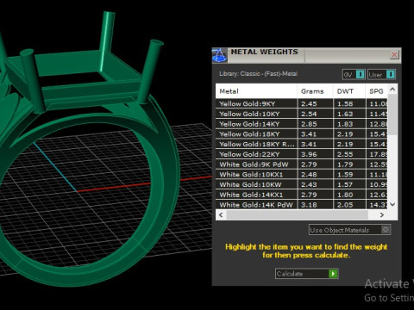Screen dimensions: 414x310
Task: Click the 3.18 grams value
Action: (x=309, y=205)
